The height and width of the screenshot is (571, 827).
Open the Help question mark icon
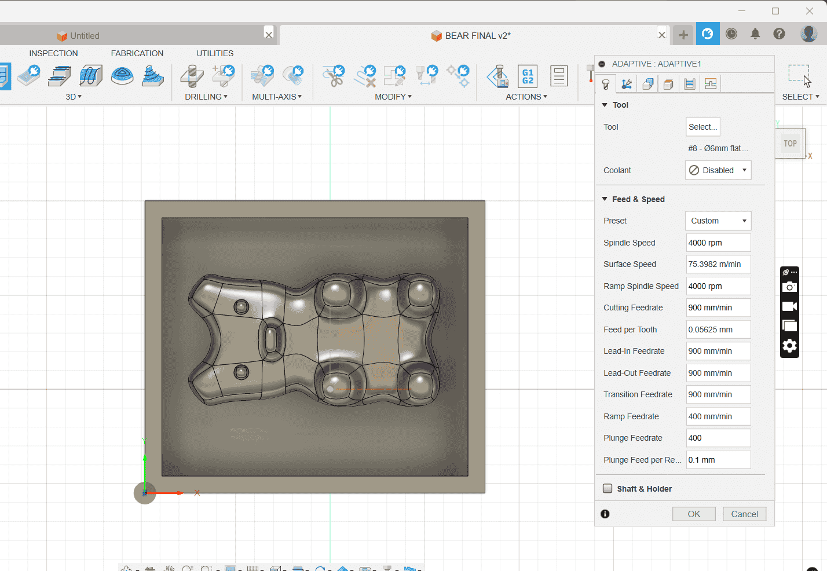tap(780, 34)
